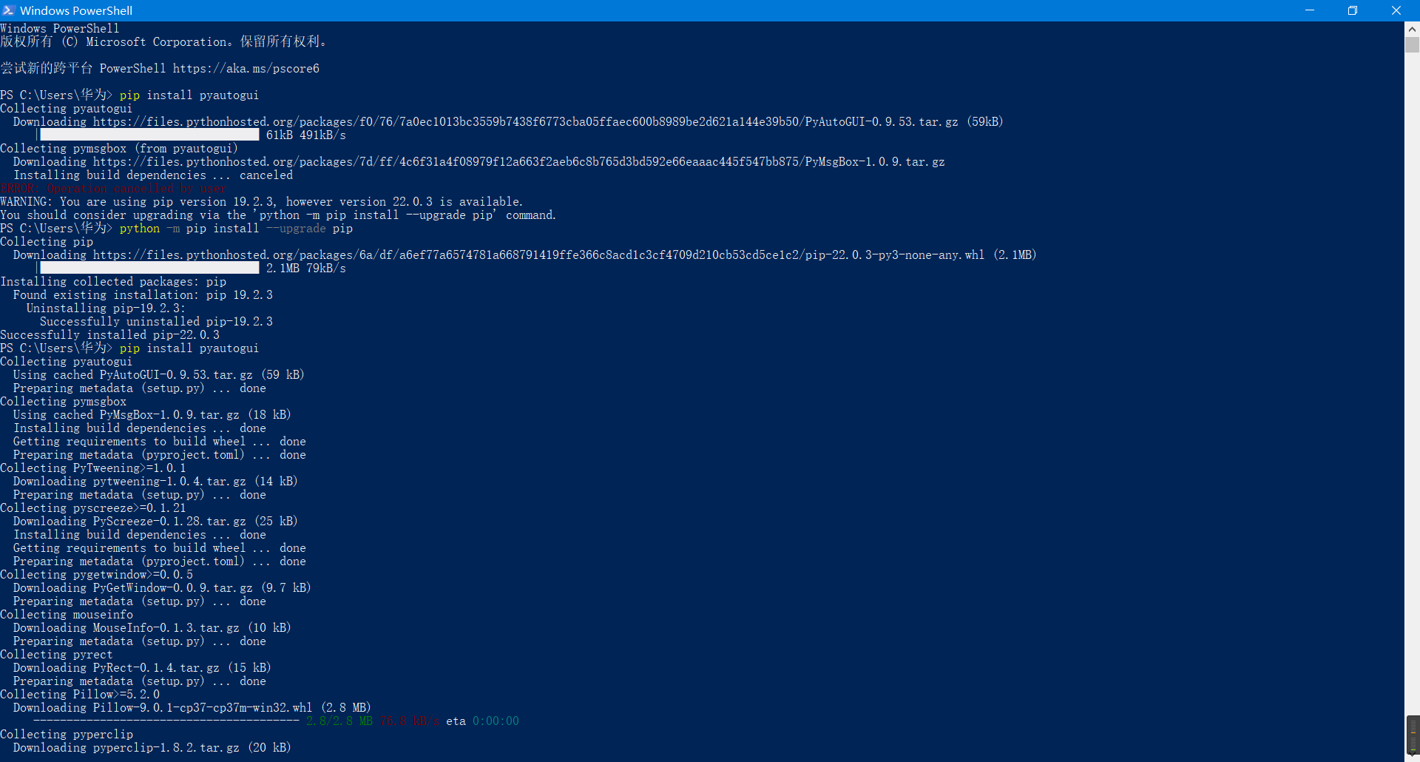Click "Downloading PyRect-0.1.4.tar.gz (15 kB)"
Screen dimensions: 1420x762
click(142, 668)
